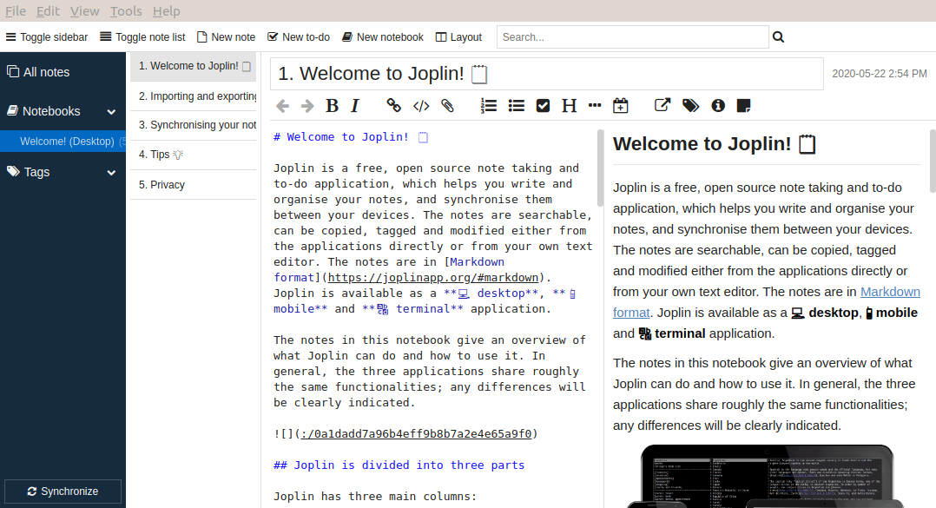Viewport: 936px width, 508px height.
Task: Click the Bold formatting icon
Action: (x=332, y=106)
